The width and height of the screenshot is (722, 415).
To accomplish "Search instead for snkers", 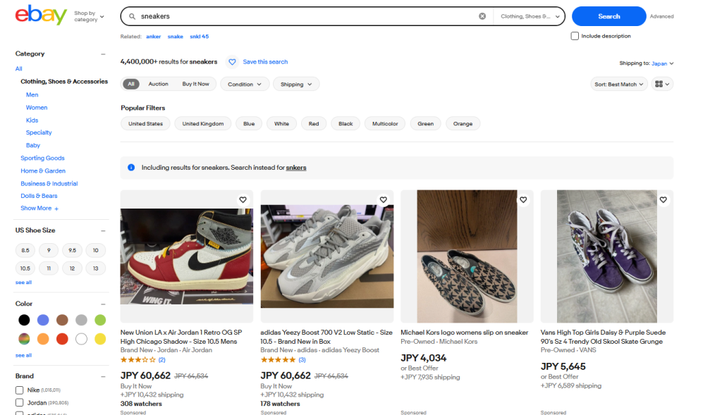I will pyautogui.click(x=296, y=168).
